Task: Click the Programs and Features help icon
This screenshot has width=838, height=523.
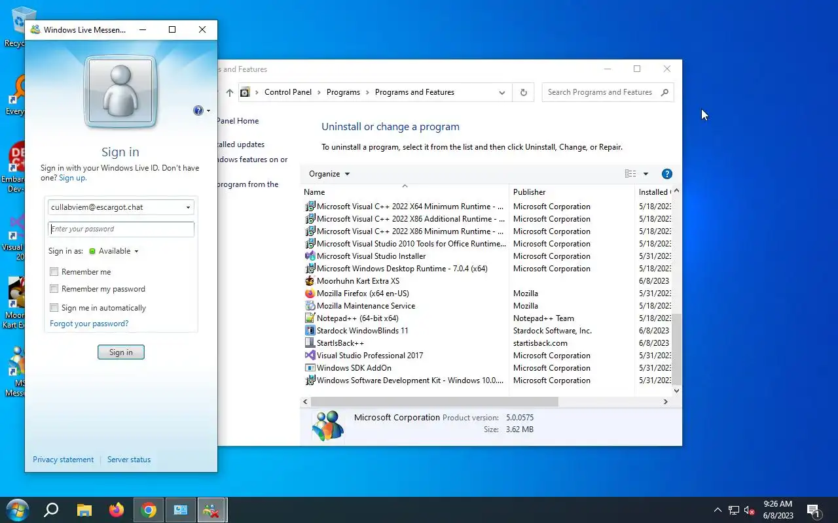Action: pyautogui.click(x=667, y=174)
